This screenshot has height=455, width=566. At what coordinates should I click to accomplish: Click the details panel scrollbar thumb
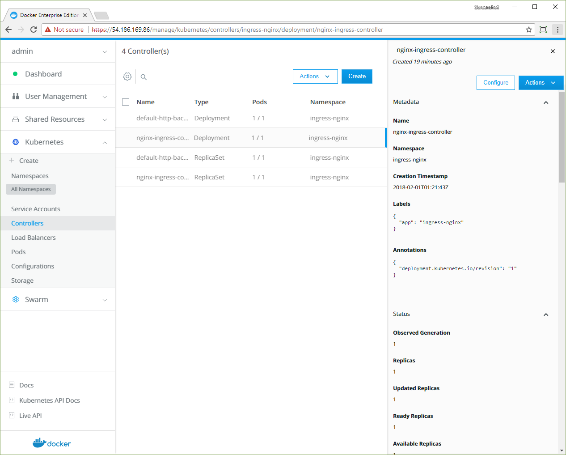[562, 137]
